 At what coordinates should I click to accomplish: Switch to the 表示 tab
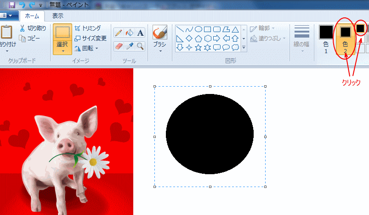click(57, 16)
